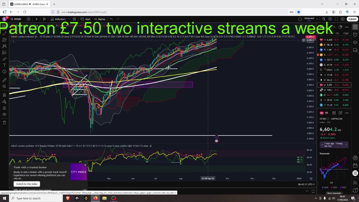Select the ruler measure tool
The image size is (359, 202).
click(x=4, y=80)
